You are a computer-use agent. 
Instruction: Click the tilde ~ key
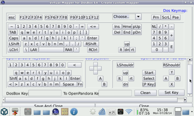(x=12, y=27)
